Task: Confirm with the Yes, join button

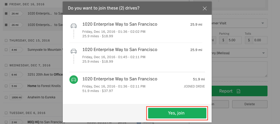Action: (x=177, y=113)
